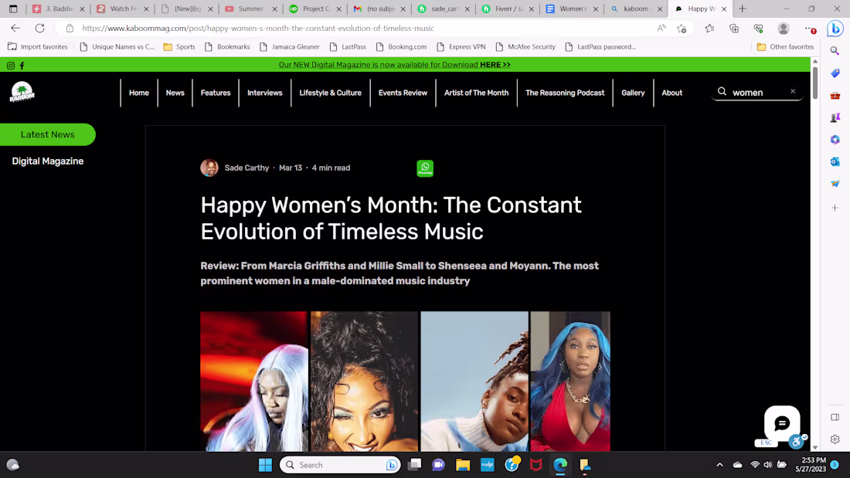Click the HERE >> magazine download link
Viewport: 850px width, 478px height.
pos(495,64)
